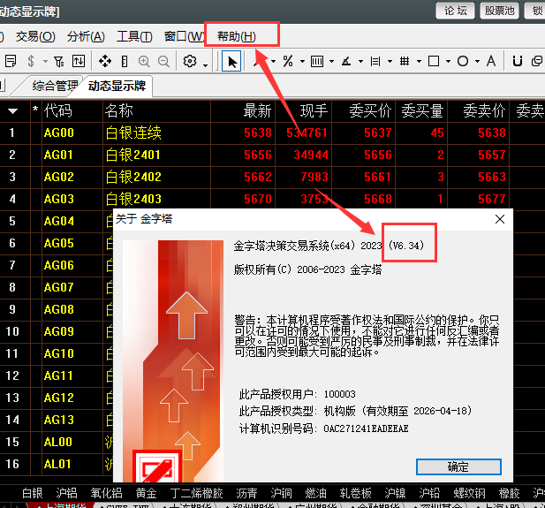The height and width of the screenshot is (508, 545).
Task: Switch to the 燃油 product tab
Action: [315, 493]
